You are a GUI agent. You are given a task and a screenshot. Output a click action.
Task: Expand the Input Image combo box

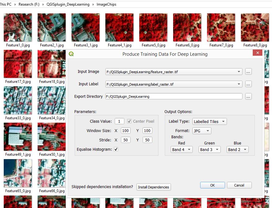pyautogui.click(x=239, y=71)
